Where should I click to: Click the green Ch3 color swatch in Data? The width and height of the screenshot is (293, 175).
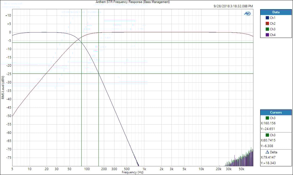(x=267, y=29)
